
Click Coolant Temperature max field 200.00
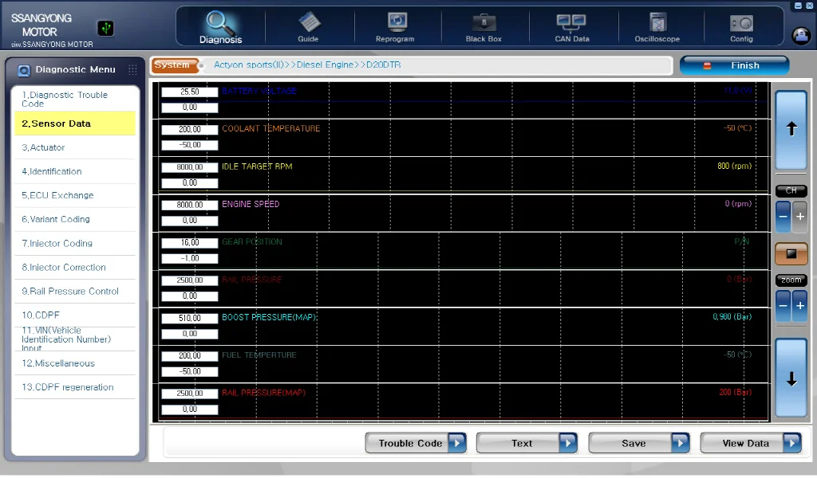[x=190, y=130]
